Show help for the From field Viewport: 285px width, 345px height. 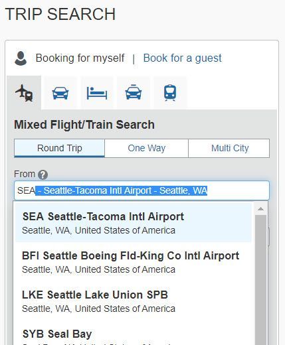click(43, 174)
